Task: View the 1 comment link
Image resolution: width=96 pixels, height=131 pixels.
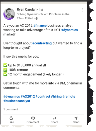Action: (x=11, y=109)
